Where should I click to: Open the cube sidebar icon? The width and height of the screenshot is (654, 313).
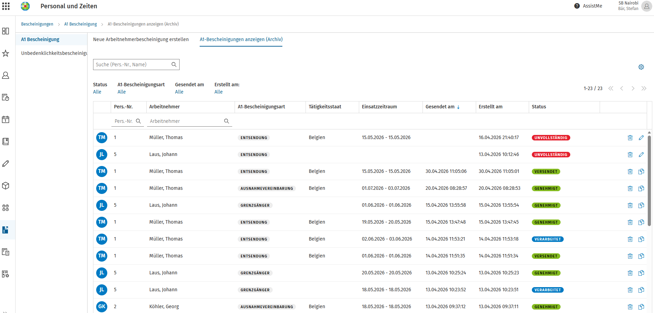click(6, 186)
